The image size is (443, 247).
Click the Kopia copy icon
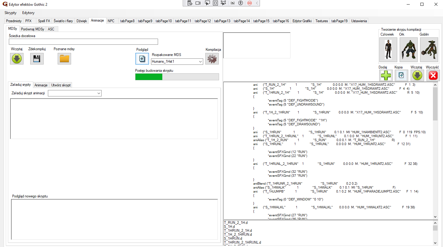pyautogui.click(x=401, y=75)
